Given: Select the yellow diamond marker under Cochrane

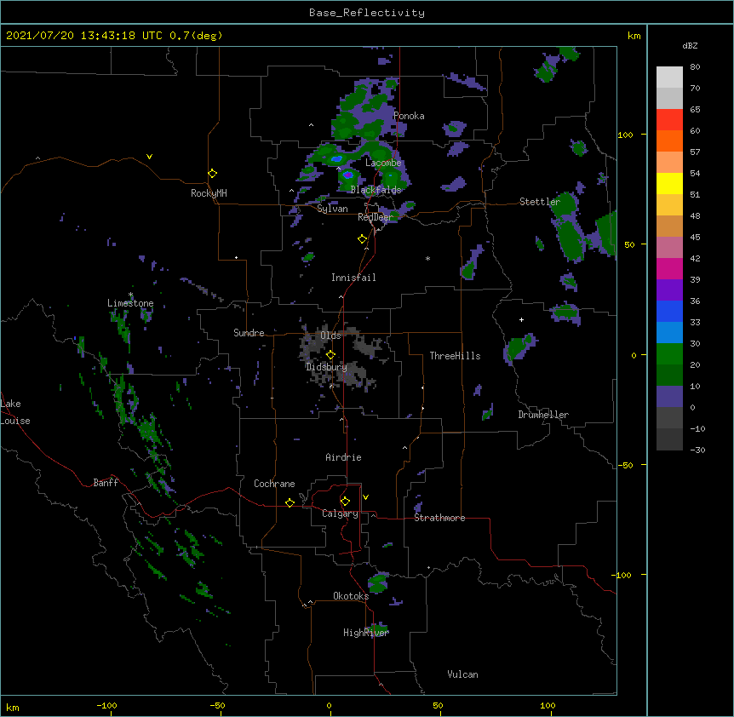Looking at the screenshot, I should tap(290, 502).
